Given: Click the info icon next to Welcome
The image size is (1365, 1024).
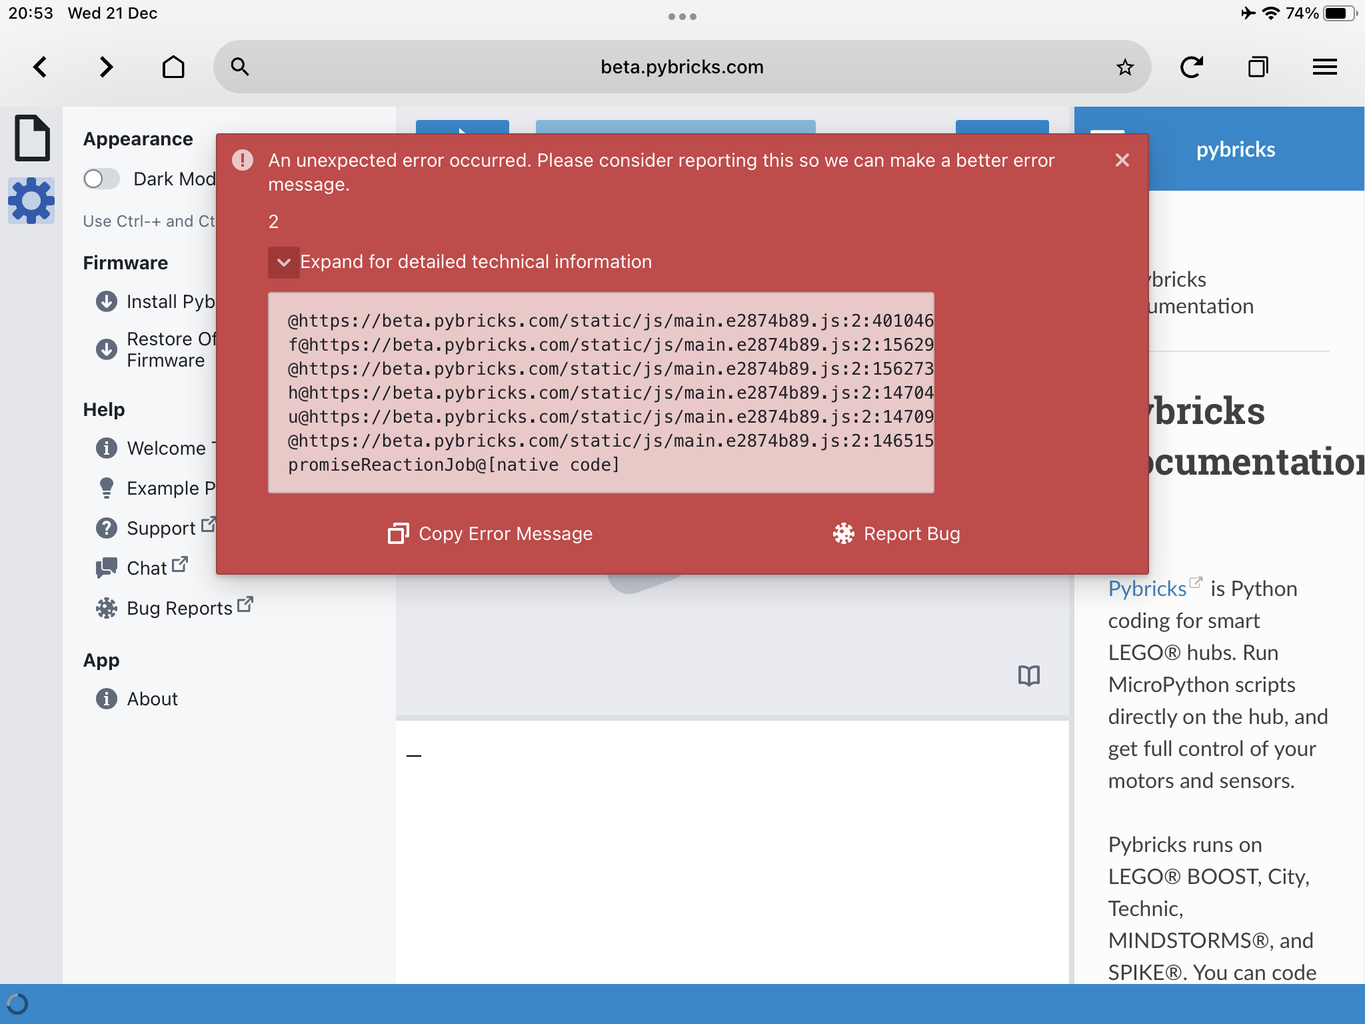Looking at the screenshot, I should 107,448.
